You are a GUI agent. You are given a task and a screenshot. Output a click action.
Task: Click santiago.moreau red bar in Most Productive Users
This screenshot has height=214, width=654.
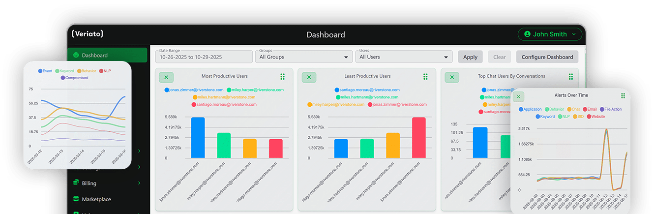click(x=276, y=149)
